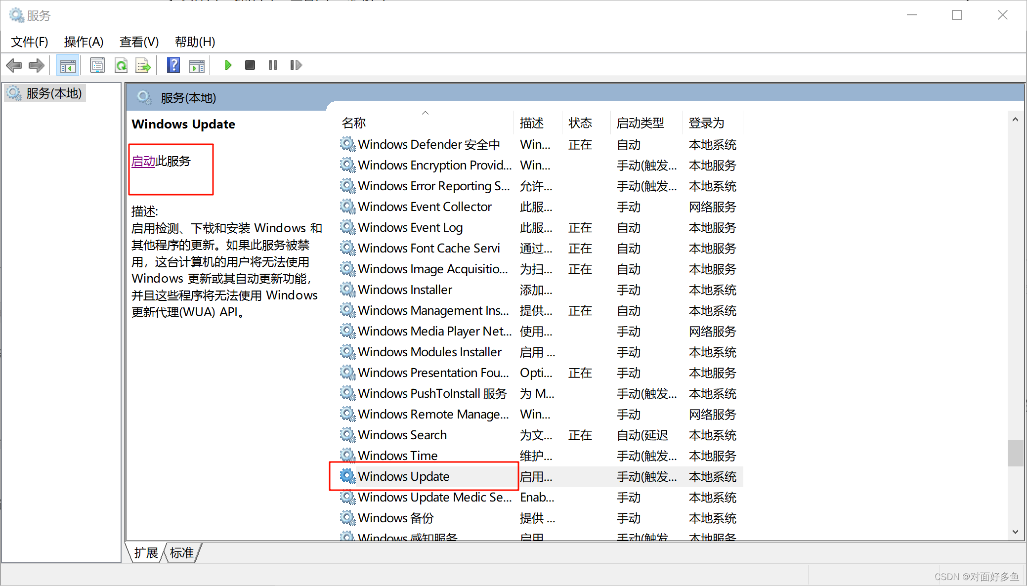Sort by the 状态 column header
This screenshot has height=586, width=1027.
[580, 123]
